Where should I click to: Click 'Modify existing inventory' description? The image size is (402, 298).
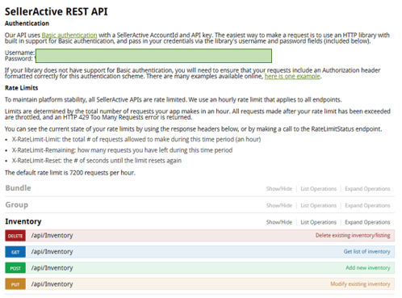pyautogui.click(x=360, y=283)
